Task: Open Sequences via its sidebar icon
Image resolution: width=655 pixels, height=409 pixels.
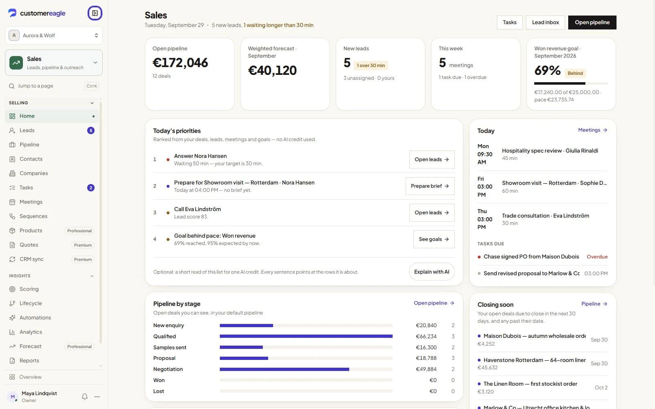Action: (12, 216)
